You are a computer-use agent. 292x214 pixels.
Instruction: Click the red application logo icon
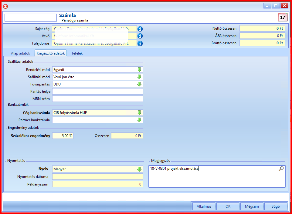5,6
